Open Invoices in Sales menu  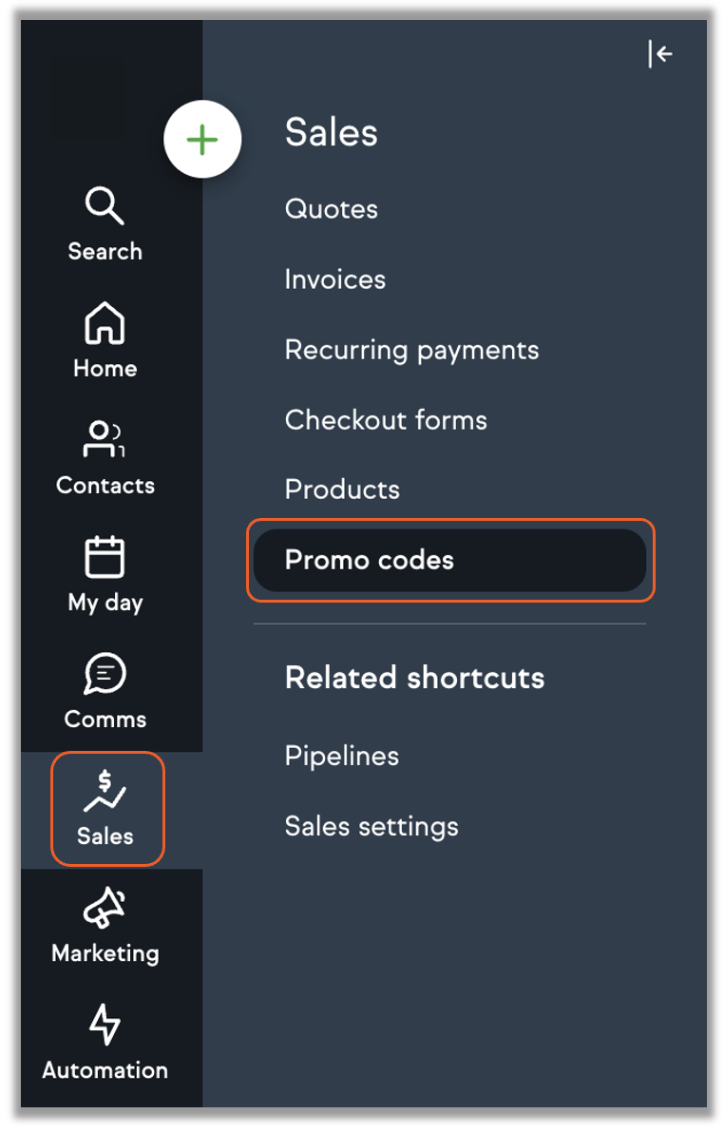[335, 279]
